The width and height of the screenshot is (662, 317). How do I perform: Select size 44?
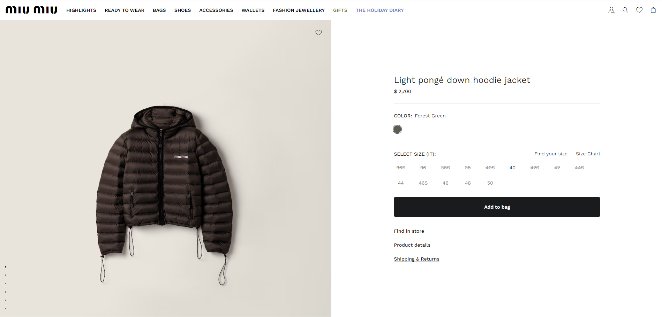tap(401, 183)
